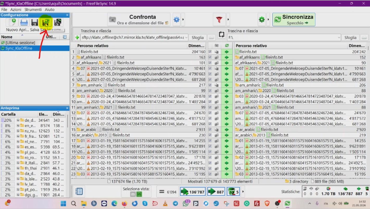Sort Anteprima by the Cartella column header

click(x=8, y=114)
